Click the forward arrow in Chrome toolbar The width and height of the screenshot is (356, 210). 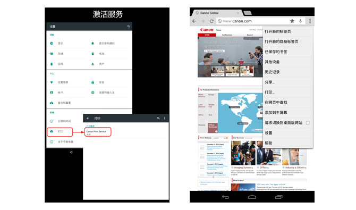point(203,21)
